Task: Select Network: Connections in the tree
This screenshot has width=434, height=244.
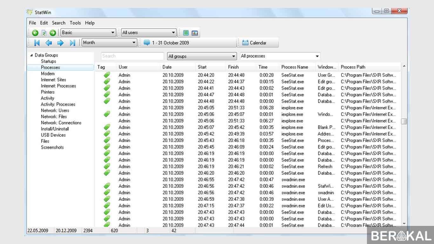Action: (61, 123)
